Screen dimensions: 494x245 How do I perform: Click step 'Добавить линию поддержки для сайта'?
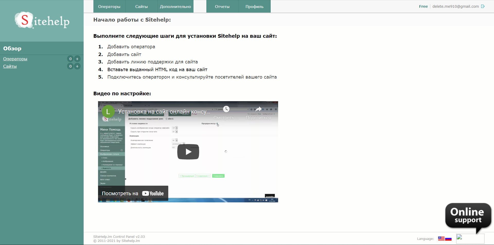tap(153, 62)
